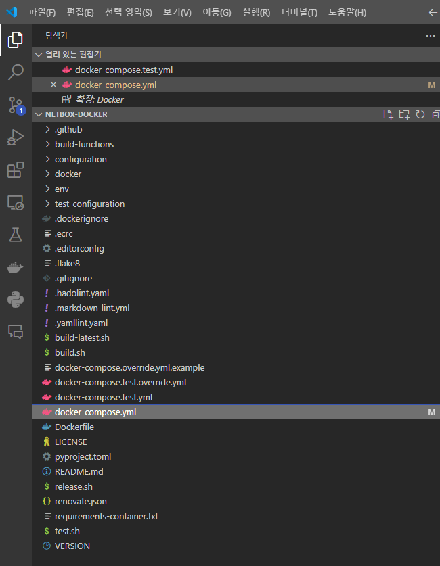Open the test.sh file
The width and height of the screenshot is (440, 566).
click(236, 532)
